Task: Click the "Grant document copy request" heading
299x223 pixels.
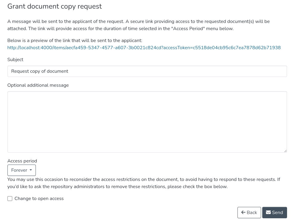Action: click(x=54, y=6)
